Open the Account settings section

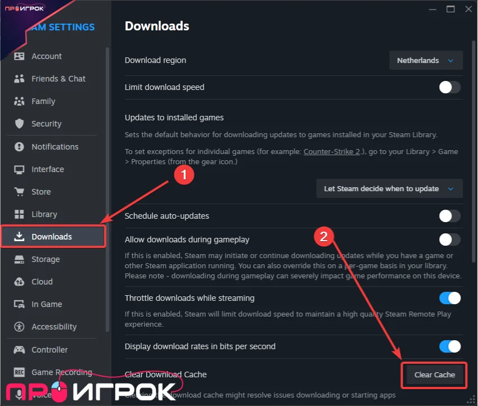tap(47, 56)
